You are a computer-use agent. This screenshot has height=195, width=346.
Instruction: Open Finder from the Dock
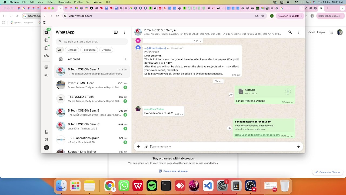(x=61, y=186)
